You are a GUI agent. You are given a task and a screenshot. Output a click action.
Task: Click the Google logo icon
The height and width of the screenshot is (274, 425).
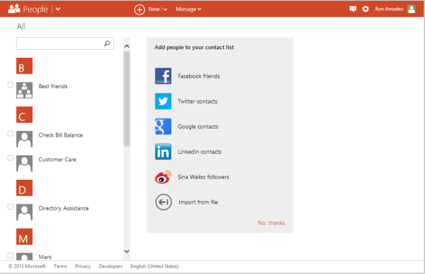tap(163, 127)
